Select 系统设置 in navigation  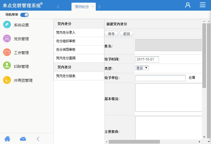pyautogui.click(x=21, y=25)
